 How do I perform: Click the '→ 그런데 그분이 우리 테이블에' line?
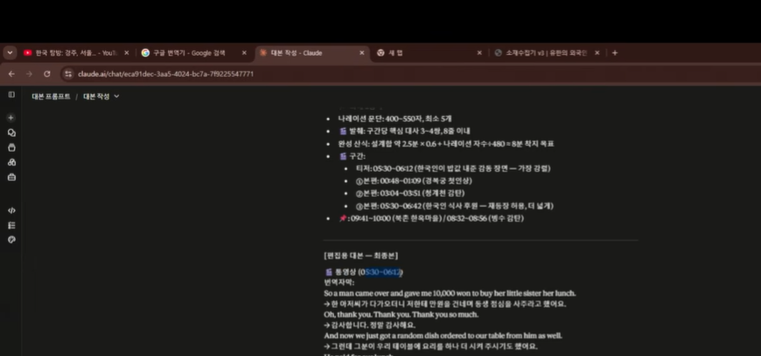tap(430, 346)
